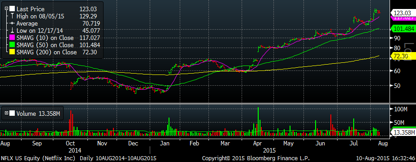Screen dimensions: 416x162
Task: Click the High marker icon in legend
Action: pyautogui.click(x=13, y=16)
